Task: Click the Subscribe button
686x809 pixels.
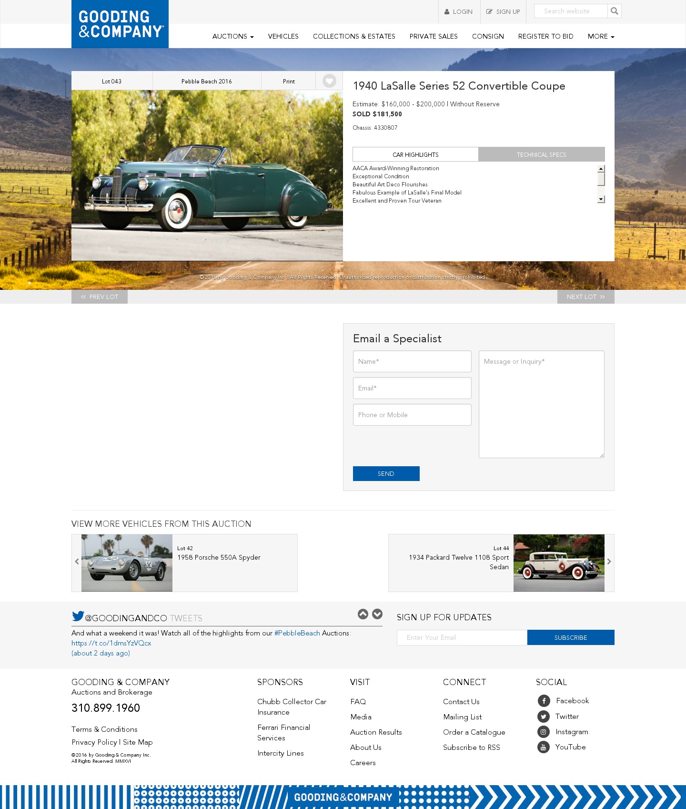Action: click(571, 637)
